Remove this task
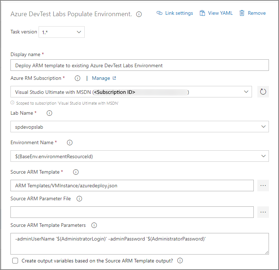Screen dimensions: 279x270 [x=252, y=13]
